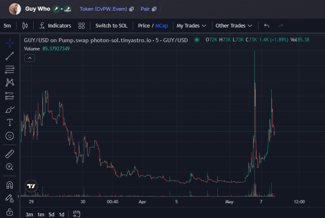Click the Volume value 85.37927349
325x218 pixels.
tap(56, 49)
